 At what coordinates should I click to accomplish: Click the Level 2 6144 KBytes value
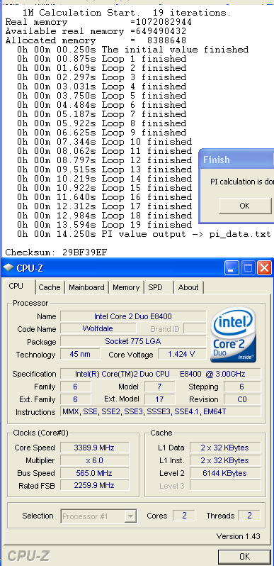(x=225, y=473)
